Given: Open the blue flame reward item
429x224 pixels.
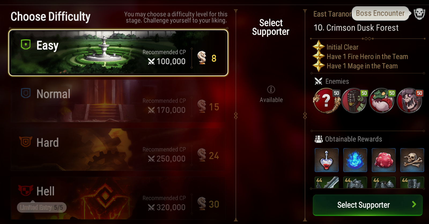Looking at the screenshot, I should click(355, 160).
